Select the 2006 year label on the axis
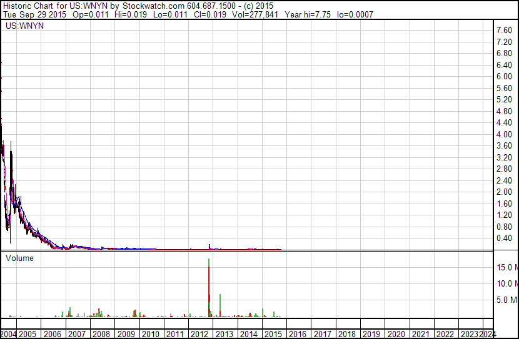Screen dimensions: 519x339 coord(53,334)
